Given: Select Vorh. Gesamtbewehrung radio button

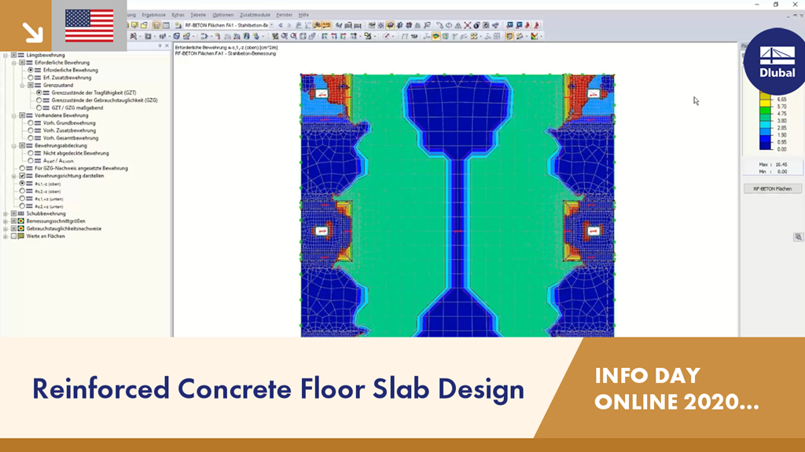Looking at the screenshot, I should (31, 138).
